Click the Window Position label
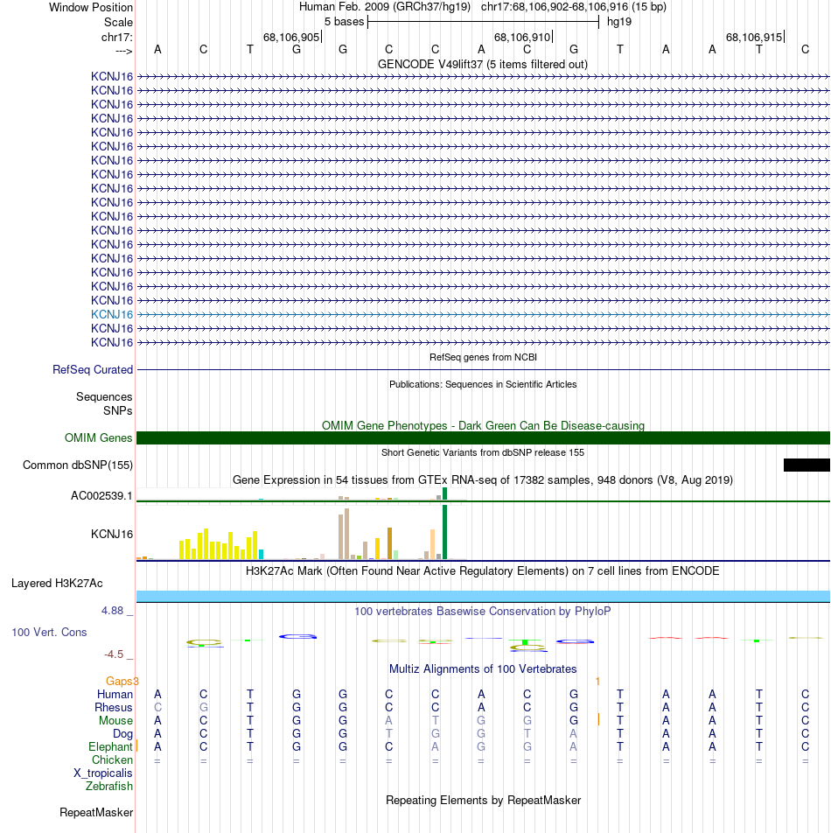Image resolution: width=831 pixels, height=833 pixels. tap(91, 7)
